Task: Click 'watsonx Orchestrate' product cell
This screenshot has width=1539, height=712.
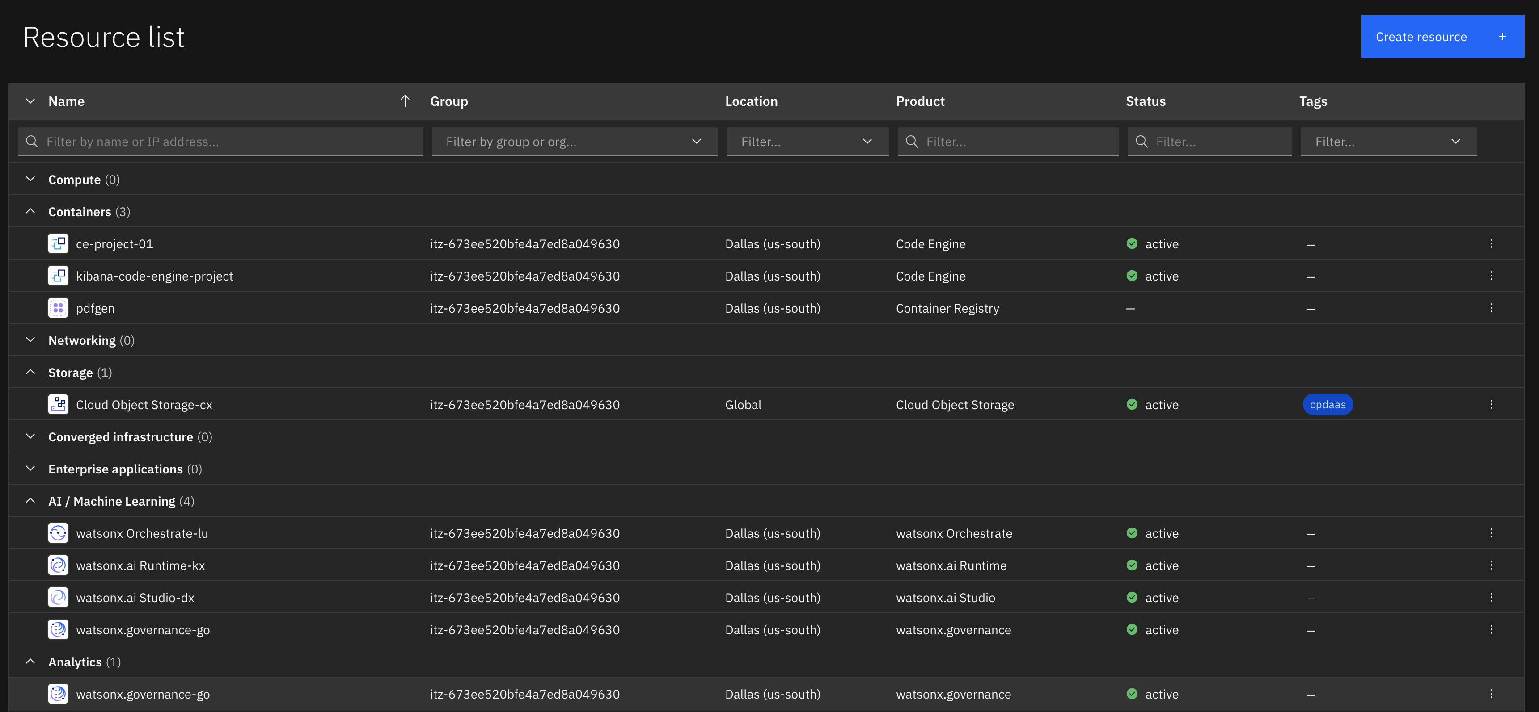Action: (x=954, y=533)
